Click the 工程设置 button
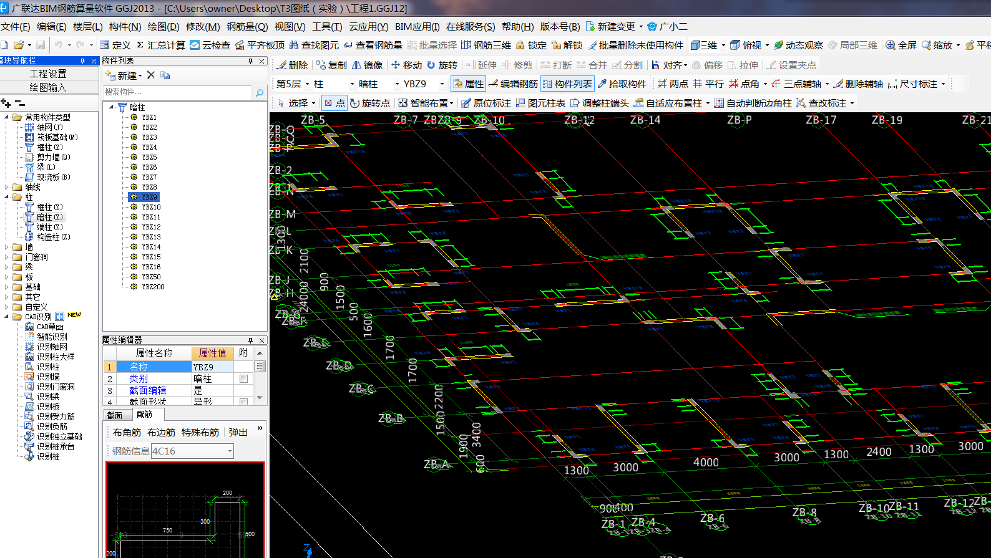The height and width of the screenshot is (558, 991). tap(49, 74)
